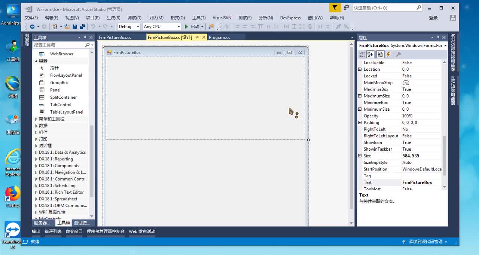
Task: Click the Undo toolbar arrow
Action: (92, 27)
